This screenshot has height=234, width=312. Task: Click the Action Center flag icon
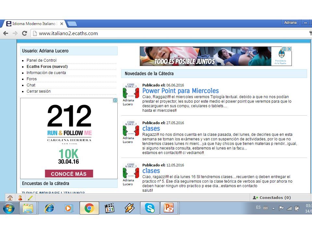tap(281, 208)
